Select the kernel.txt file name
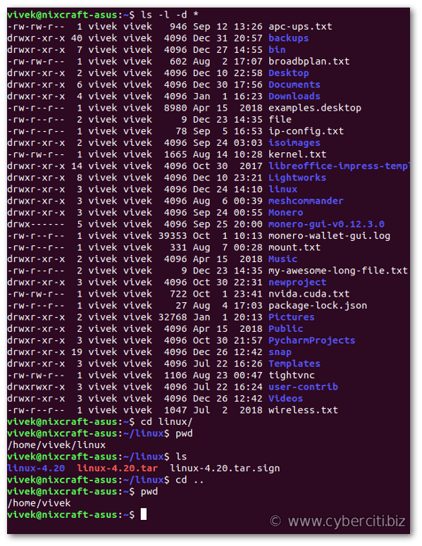 (x=297, y=154)
